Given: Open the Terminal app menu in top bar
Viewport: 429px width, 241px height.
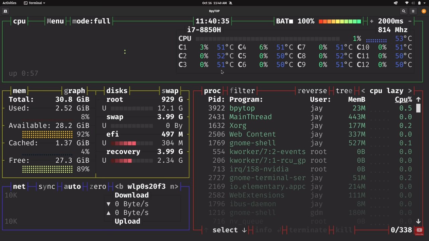Looking at the screenshot, I should 35,3.
